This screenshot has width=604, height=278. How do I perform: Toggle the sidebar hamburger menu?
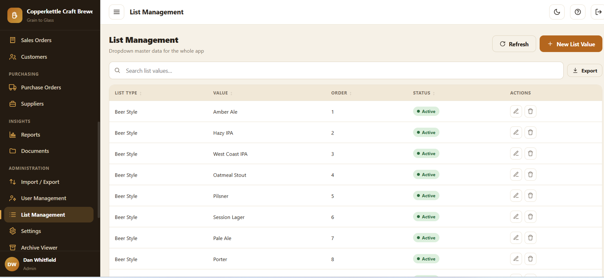click(117, 12)
